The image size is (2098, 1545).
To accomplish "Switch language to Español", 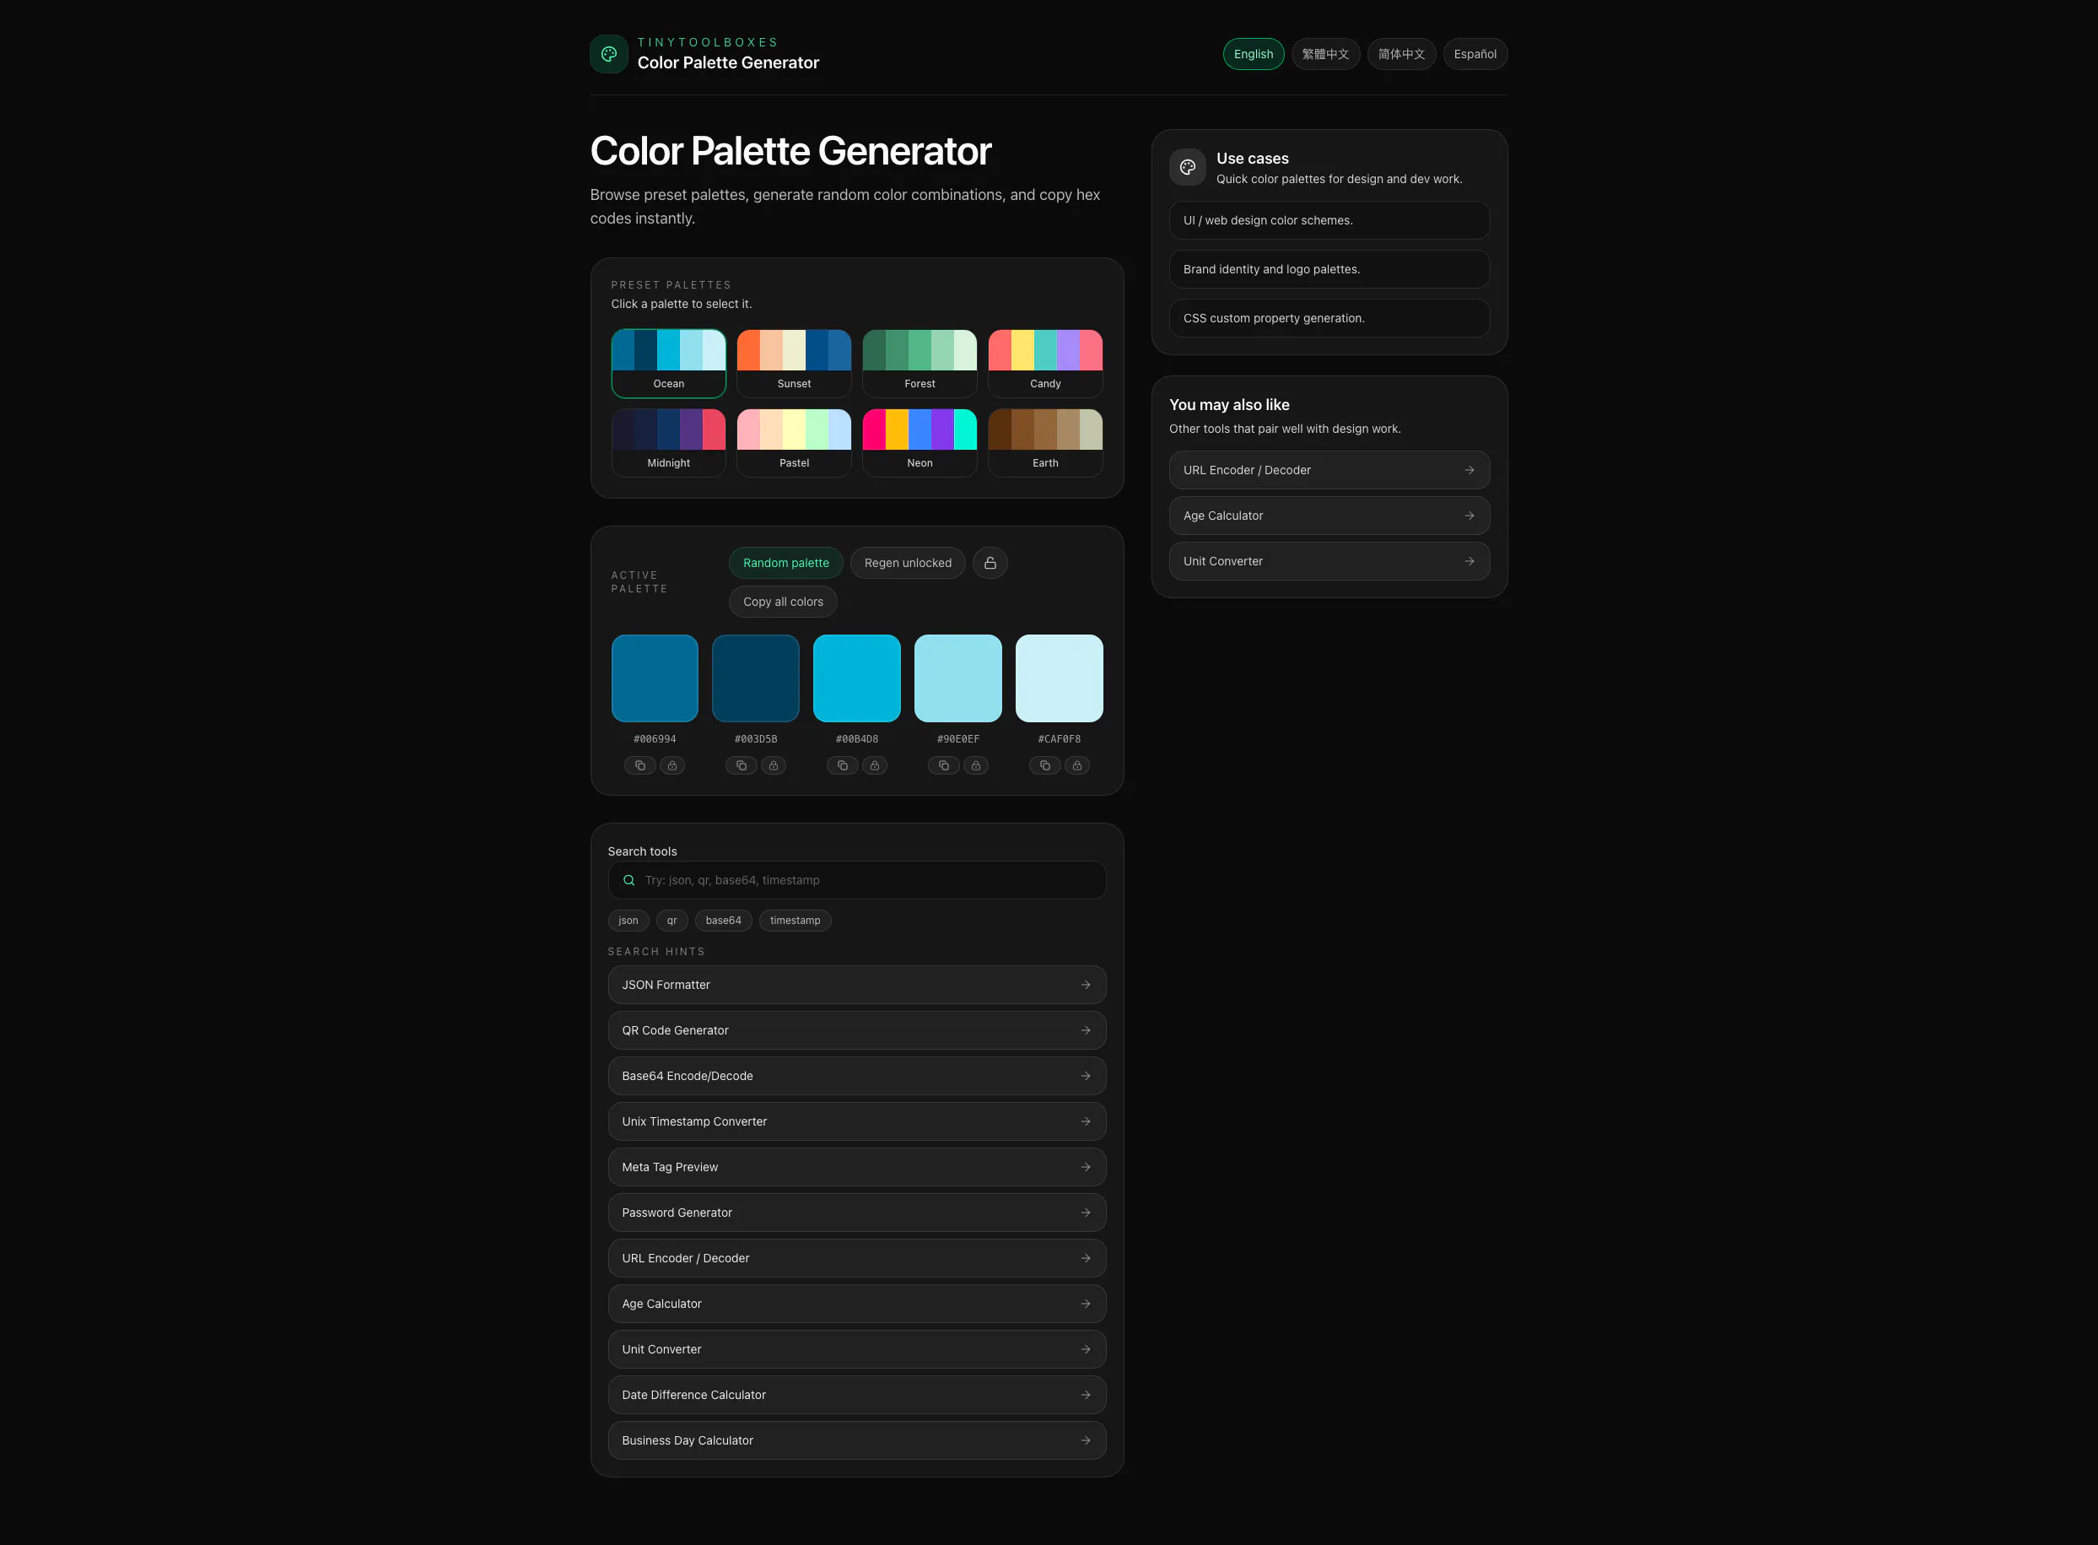I will [1475, 54].
